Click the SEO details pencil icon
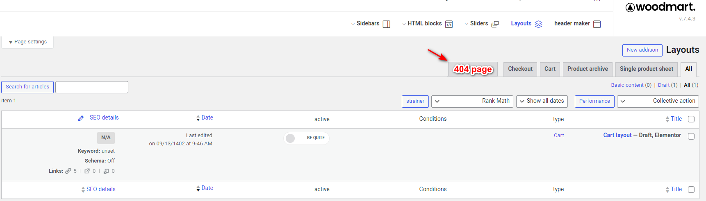 point(81,118)
